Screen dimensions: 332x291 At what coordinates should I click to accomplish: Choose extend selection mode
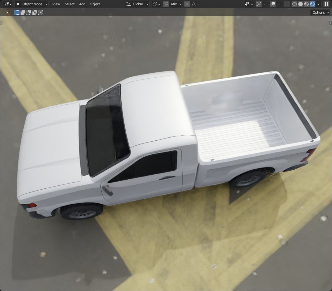tap(23, 12)
